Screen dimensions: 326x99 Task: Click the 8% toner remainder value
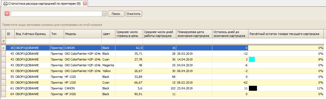(320, 59)
